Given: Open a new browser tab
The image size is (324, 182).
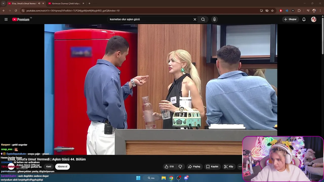Looking at the screenshot, I should coord(89,4).
